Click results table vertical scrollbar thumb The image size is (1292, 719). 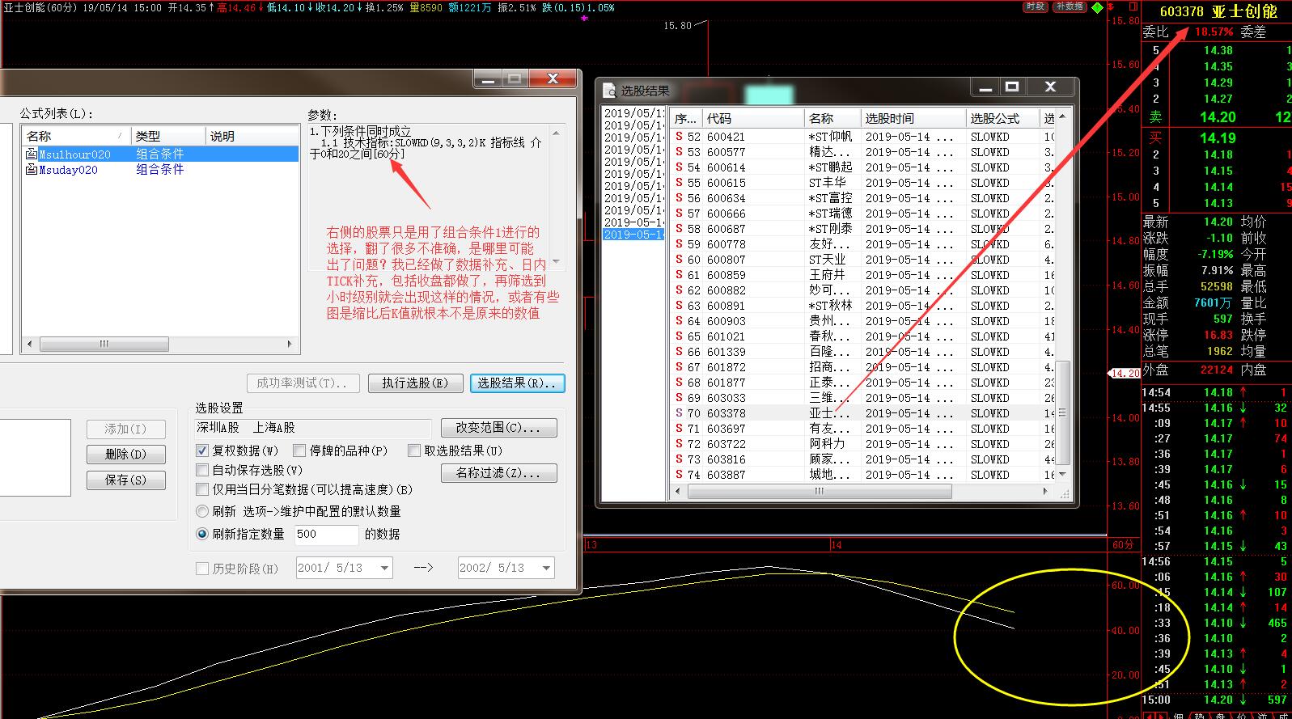click(x=1063, y=412)
